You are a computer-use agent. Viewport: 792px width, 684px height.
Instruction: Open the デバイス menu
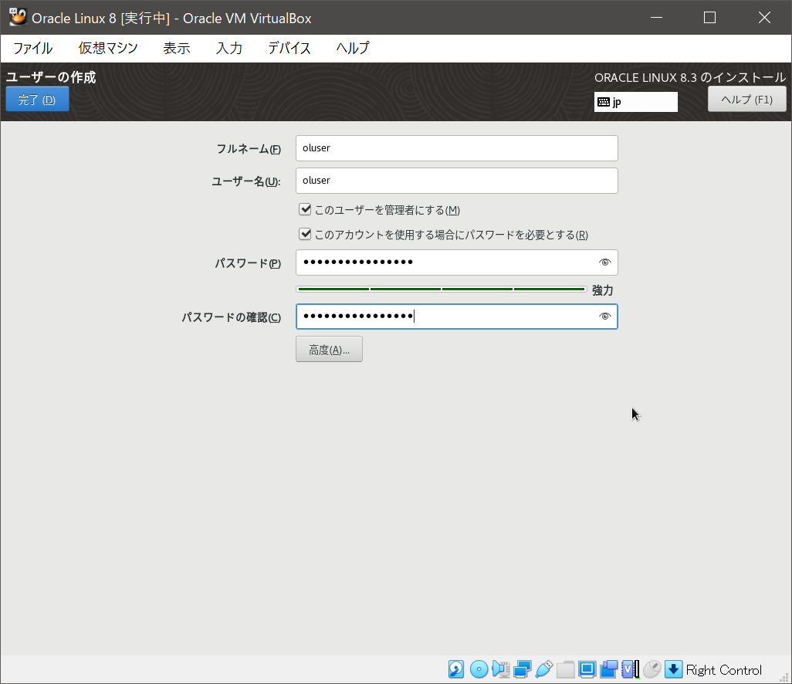coord(289,48)
